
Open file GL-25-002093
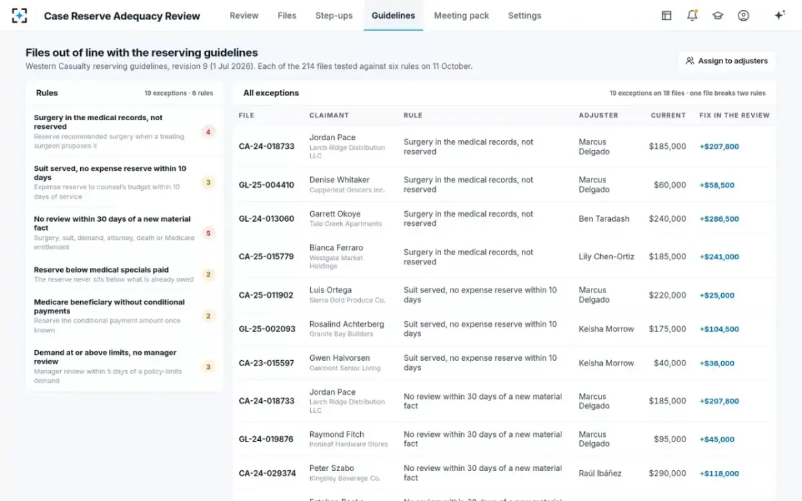coord(267,329)
